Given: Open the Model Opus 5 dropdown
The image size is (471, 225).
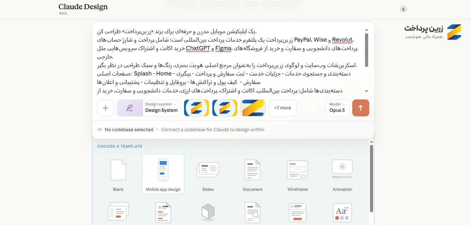Looking at the screenshot, I should pyautogui.click(x=337, y=108).
